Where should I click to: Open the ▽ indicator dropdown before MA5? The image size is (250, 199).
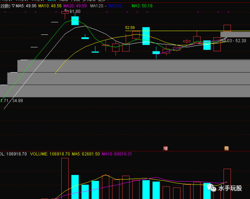pos(13,6)
